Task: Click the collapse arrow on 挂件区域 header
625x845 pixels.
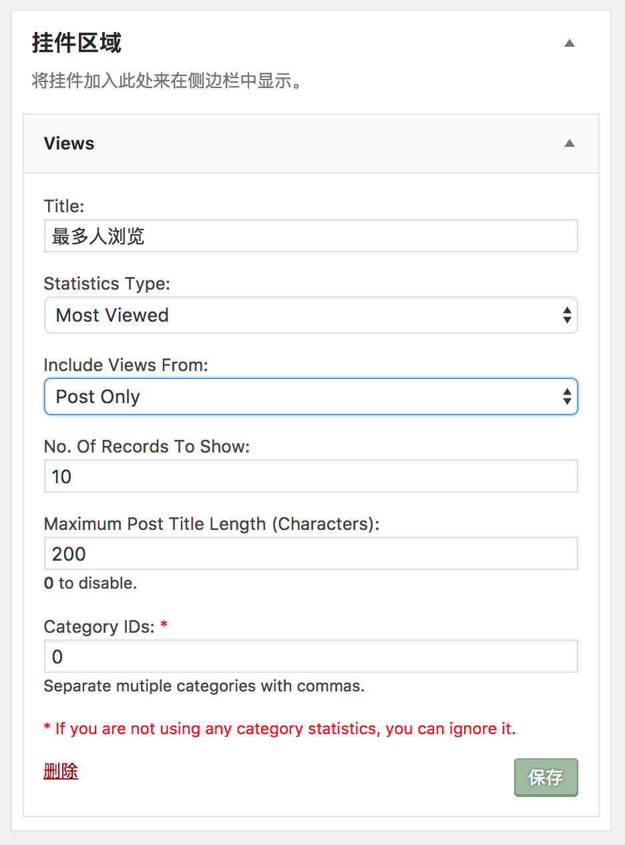Action: coord(569,42)
